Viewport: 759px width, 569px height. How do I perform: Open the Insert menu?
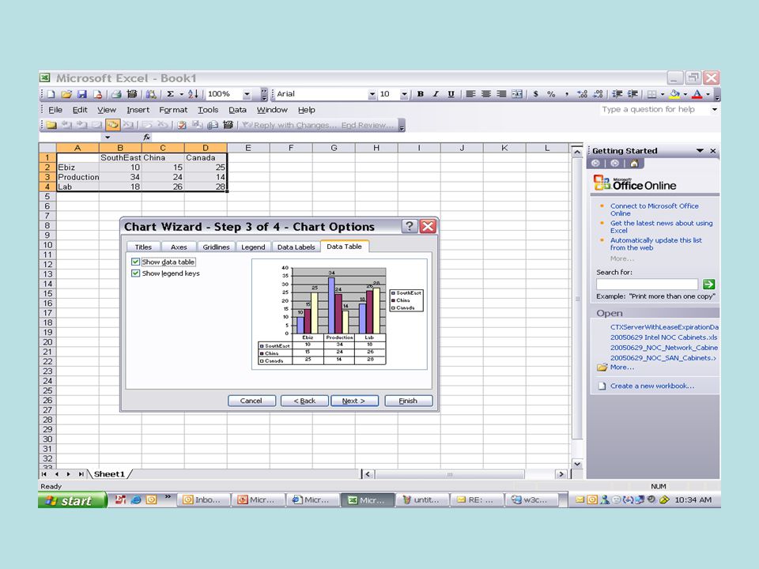(x=138, y=110)
